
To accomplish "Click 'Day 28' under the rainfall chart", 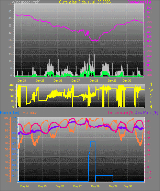I will point(95,186).
